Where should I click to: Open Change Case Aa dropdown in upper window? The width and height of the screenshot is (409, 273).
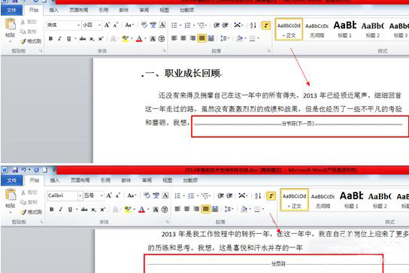129,25
